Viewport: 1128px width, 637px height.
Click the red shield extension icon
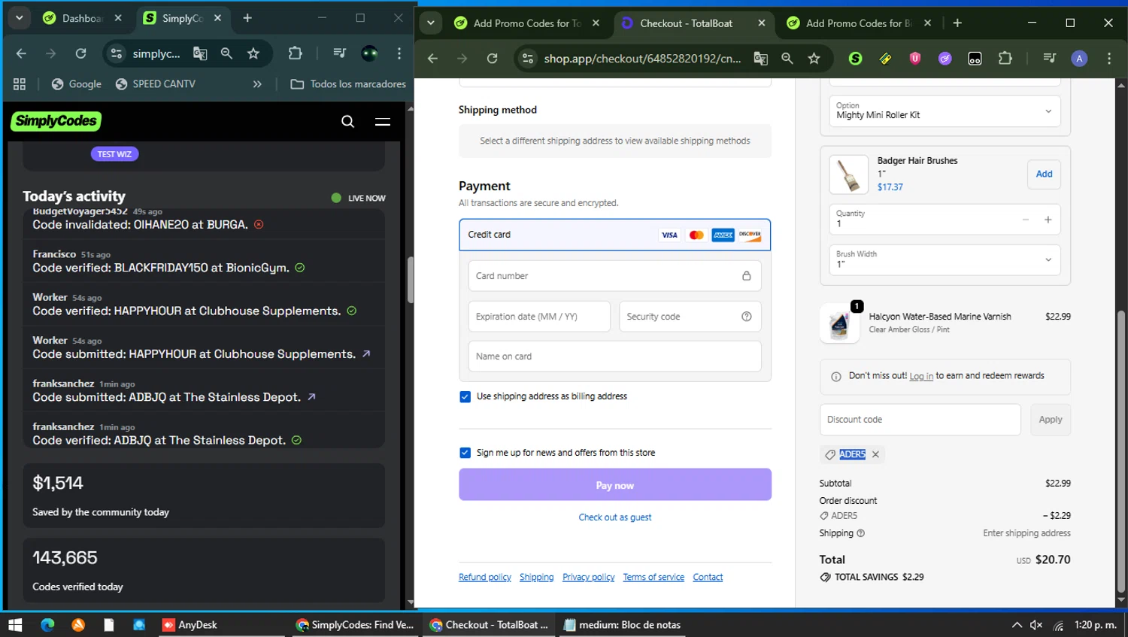[915, 59]
